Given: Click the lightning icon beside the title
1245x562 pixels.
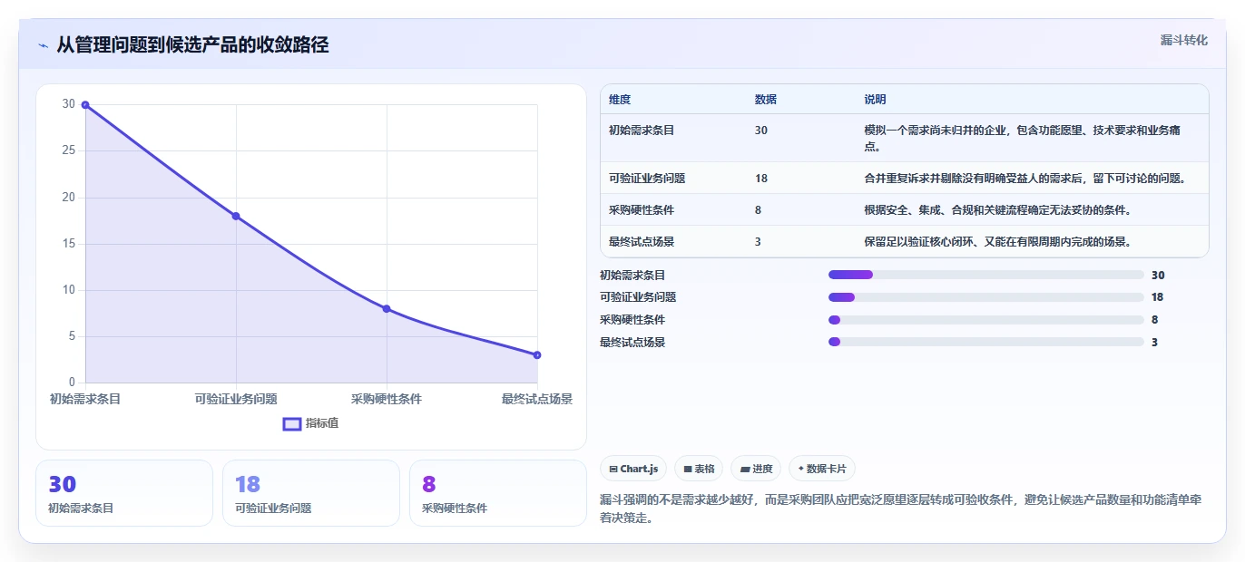Looking at the screenshot, I should [x=43, y=45].
